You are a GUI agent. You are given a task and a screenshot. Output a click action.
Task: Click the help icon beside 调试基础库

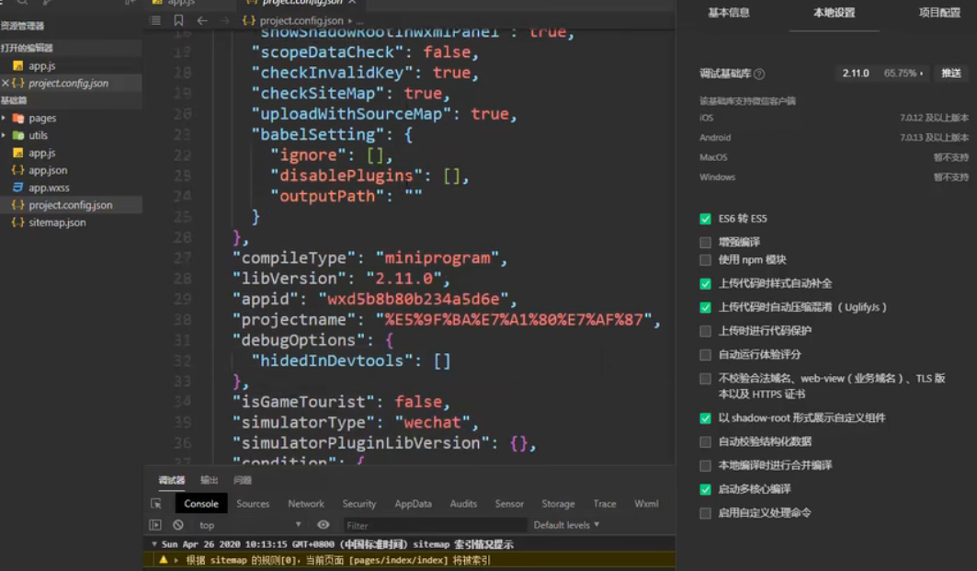tap(759, 74)
